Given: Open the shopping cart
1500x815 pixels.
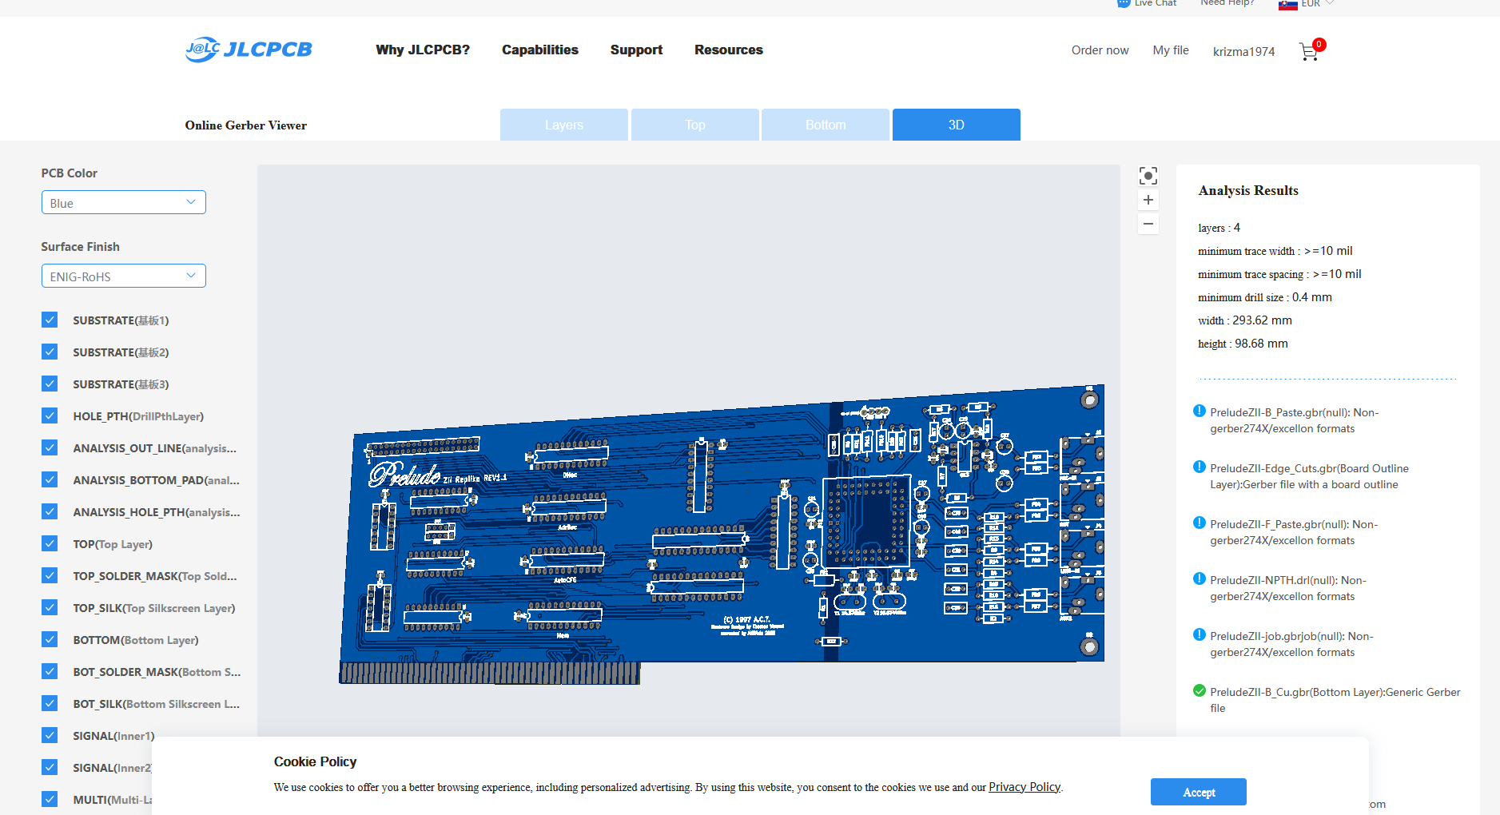Looking at the screenshot, I should click(1309, 52).
